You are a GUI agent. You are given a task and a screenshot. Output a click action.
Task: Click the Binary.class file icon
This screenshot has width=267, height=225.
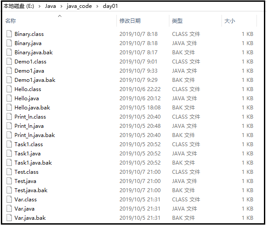point(9,34)
